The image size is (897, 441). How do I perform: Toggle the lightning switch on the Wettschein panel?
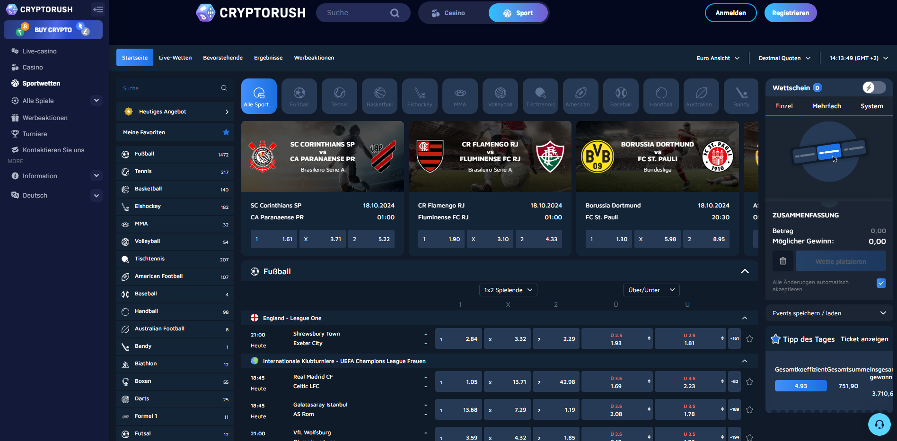873,87
